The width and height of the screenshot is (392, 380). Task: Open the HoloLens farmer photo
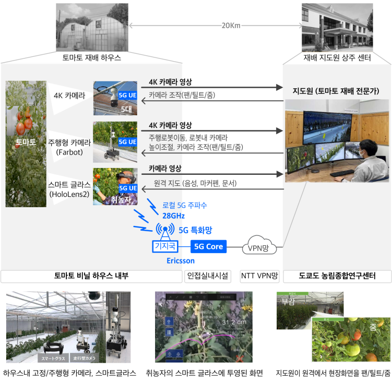[115, 186]
